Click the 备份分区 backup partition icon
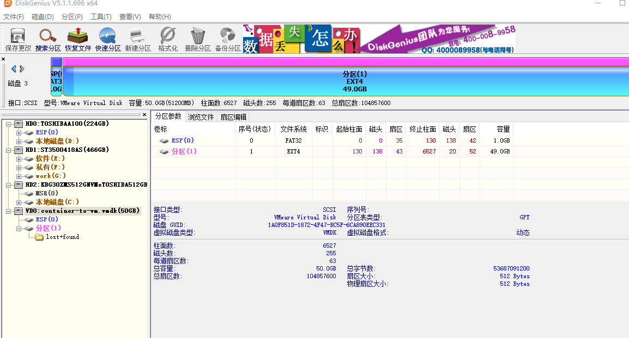The width and height of the screenshot is (629, 338). point(228,39)
